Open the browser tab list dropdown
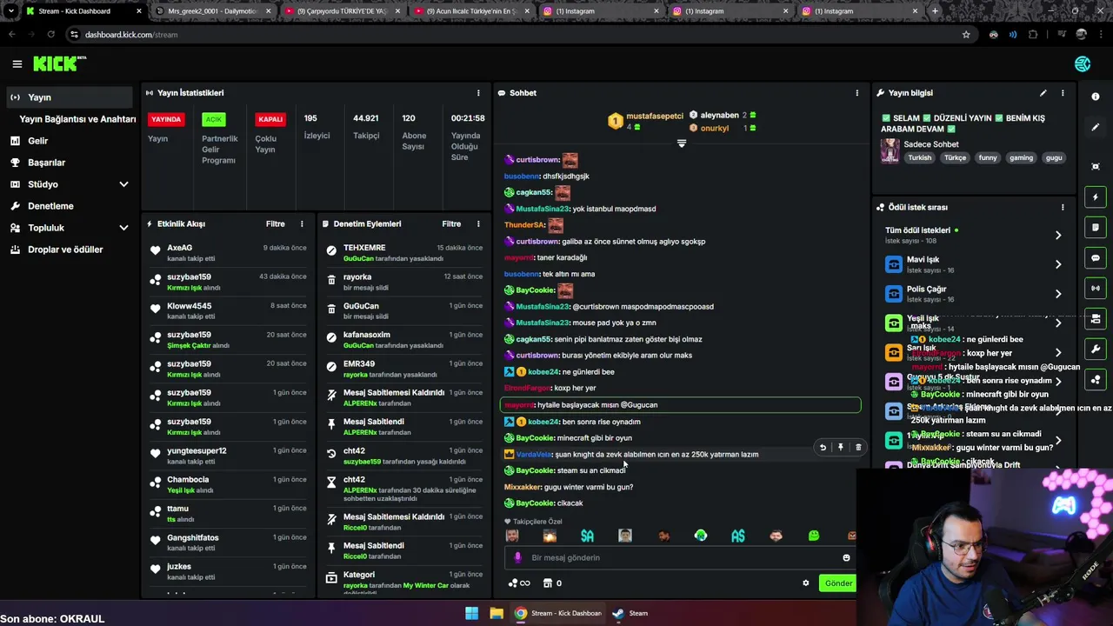Screen dimensions: 1113x626 (x=11, y=11)
